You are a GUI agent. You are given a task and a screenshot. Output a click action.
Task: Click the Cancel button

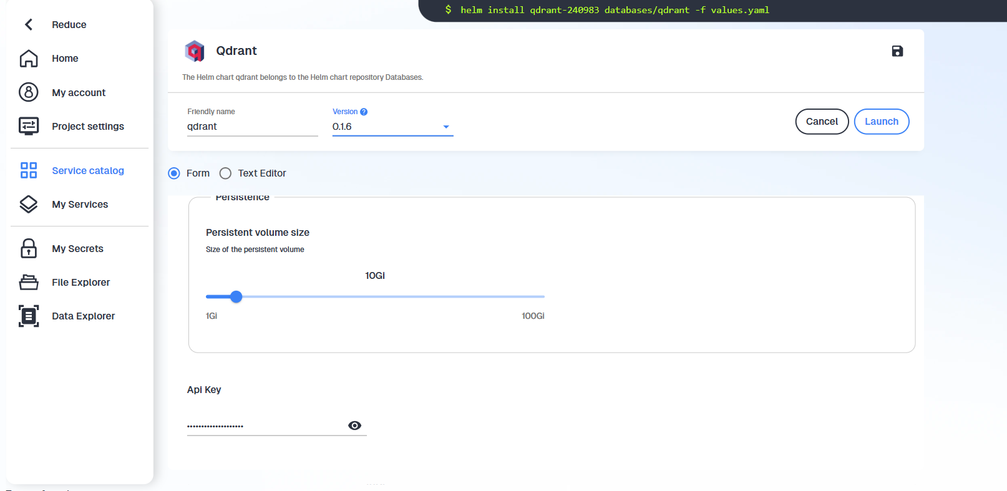822,122
